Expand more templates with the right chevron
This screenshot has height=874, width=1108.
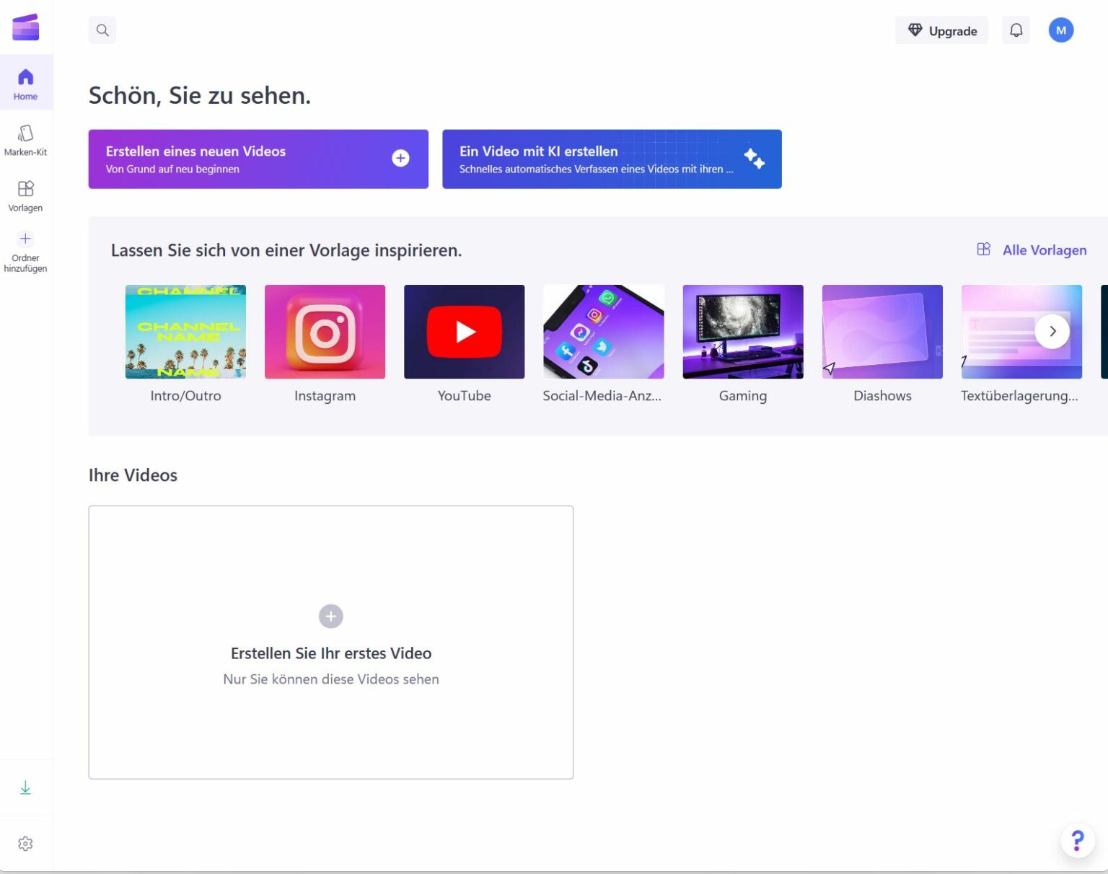[x=1052, y=331]
